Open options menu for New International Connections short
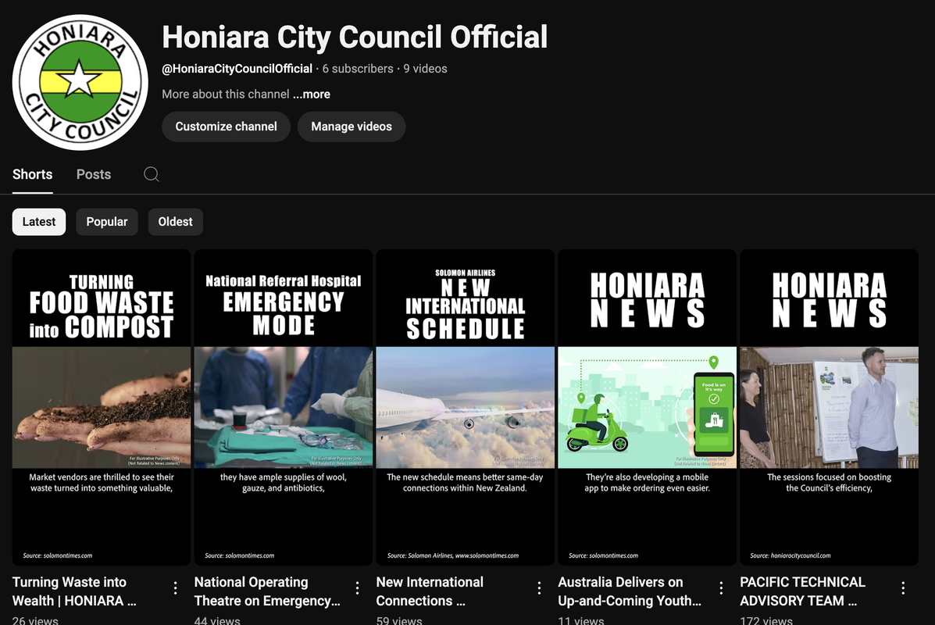Screen dimensions: 935x625 point(539,588)
